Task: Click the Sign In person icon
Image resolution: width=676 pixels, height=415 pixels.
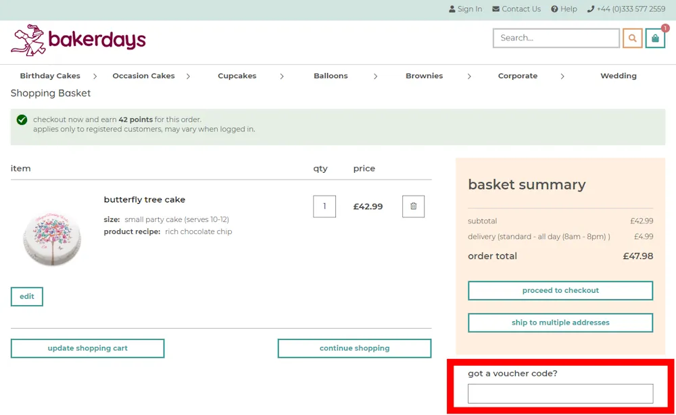Action: [453, 9]
